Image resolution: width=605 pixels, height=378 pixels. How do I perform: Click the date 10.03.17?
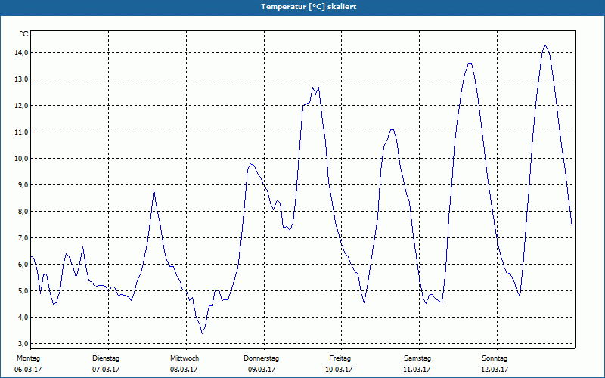click(x=339, y=370)
